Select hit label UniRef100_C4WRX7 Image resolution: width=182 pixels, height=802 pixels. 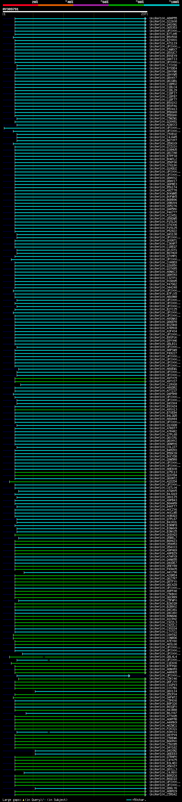tap(163, 50)
